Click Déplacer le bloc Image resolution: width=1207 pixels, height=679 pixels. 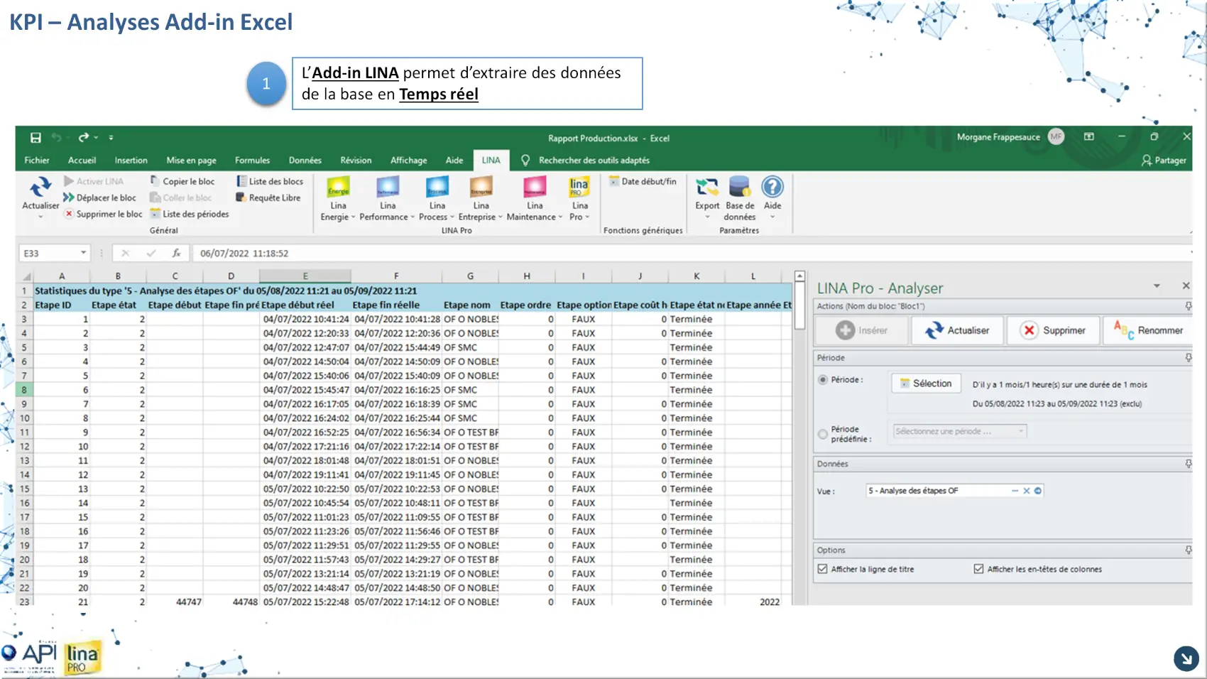[x=99, y=197]
